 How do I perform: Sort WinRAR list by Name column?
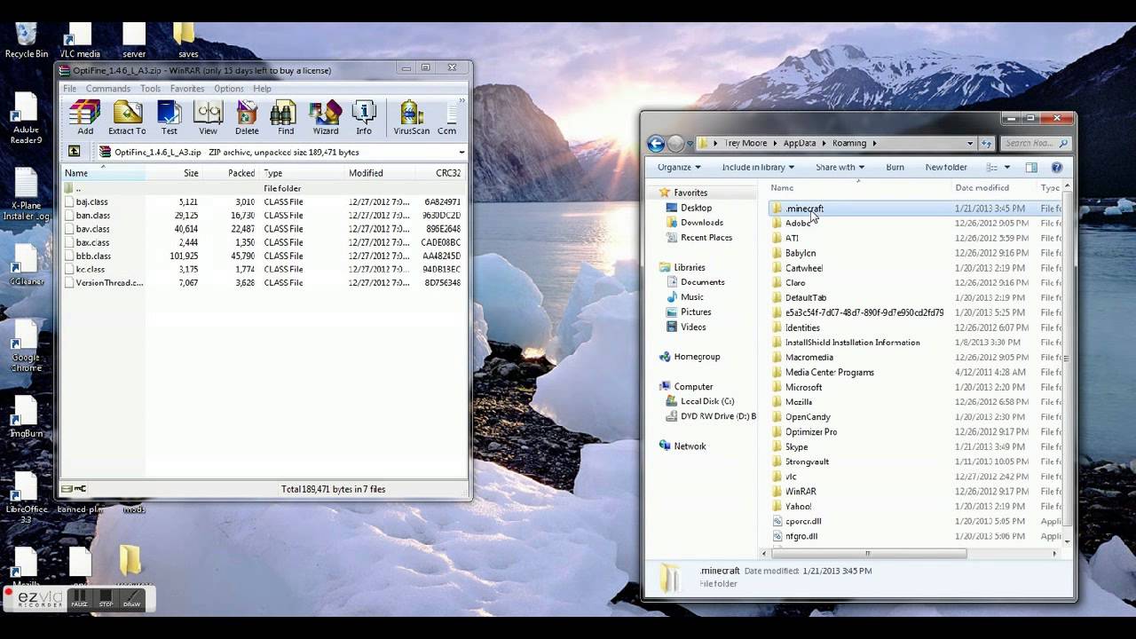(x=102, y=173)
